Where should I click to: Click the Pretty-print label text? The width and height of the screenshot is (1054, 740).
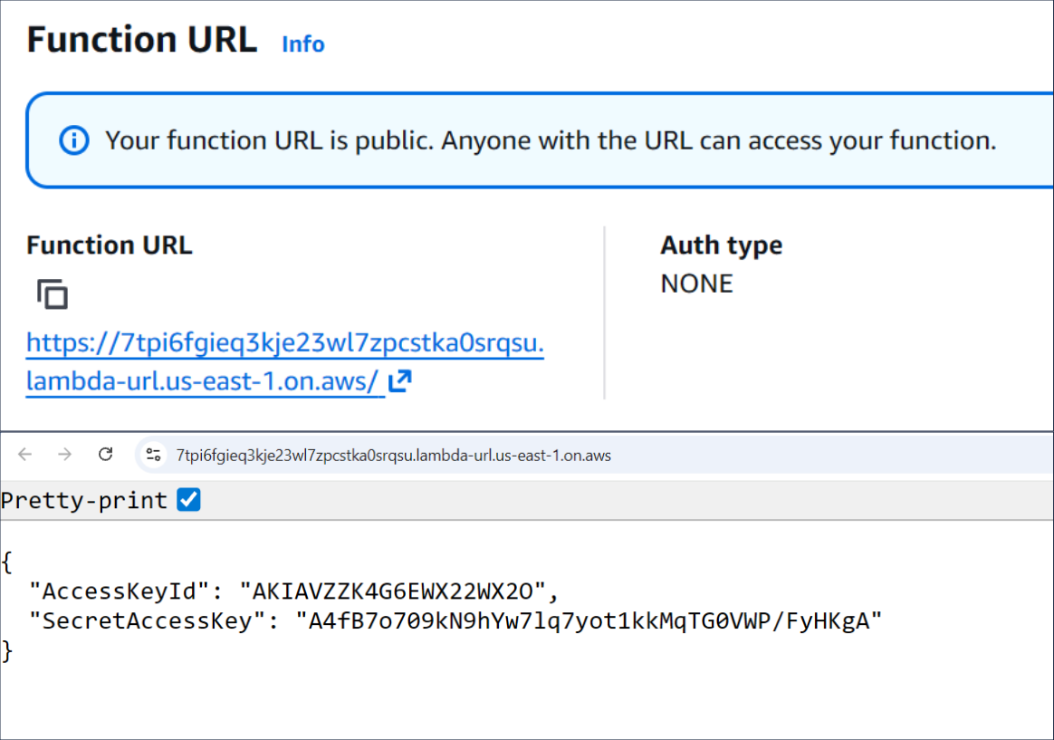pos(86,499)
